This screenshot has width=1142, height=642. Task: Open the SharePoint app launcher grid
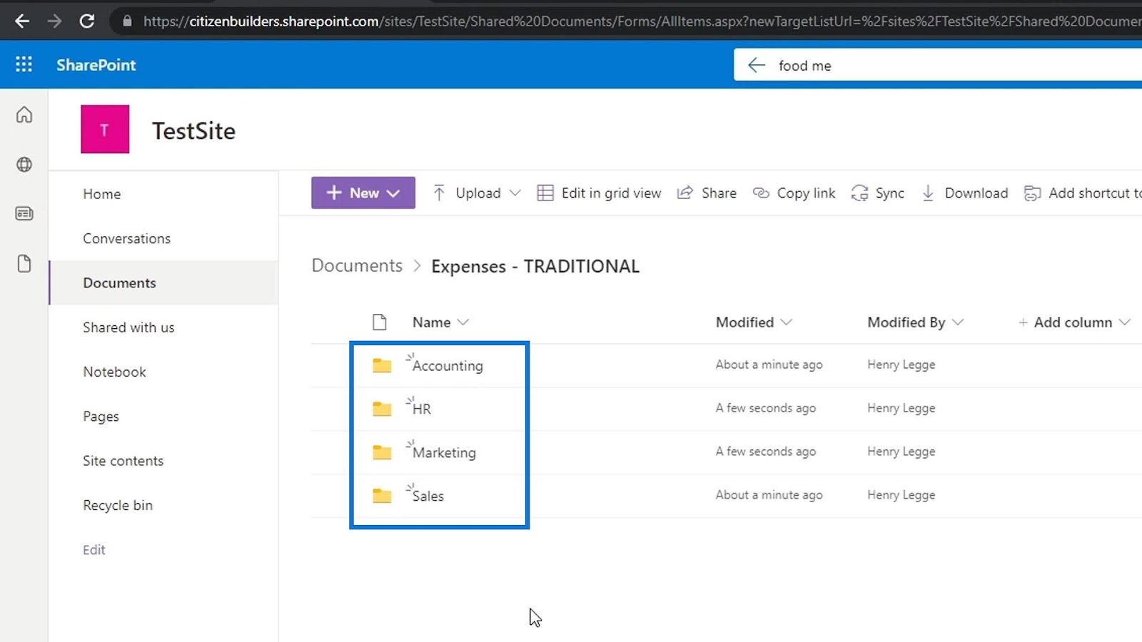coord(24,65)
